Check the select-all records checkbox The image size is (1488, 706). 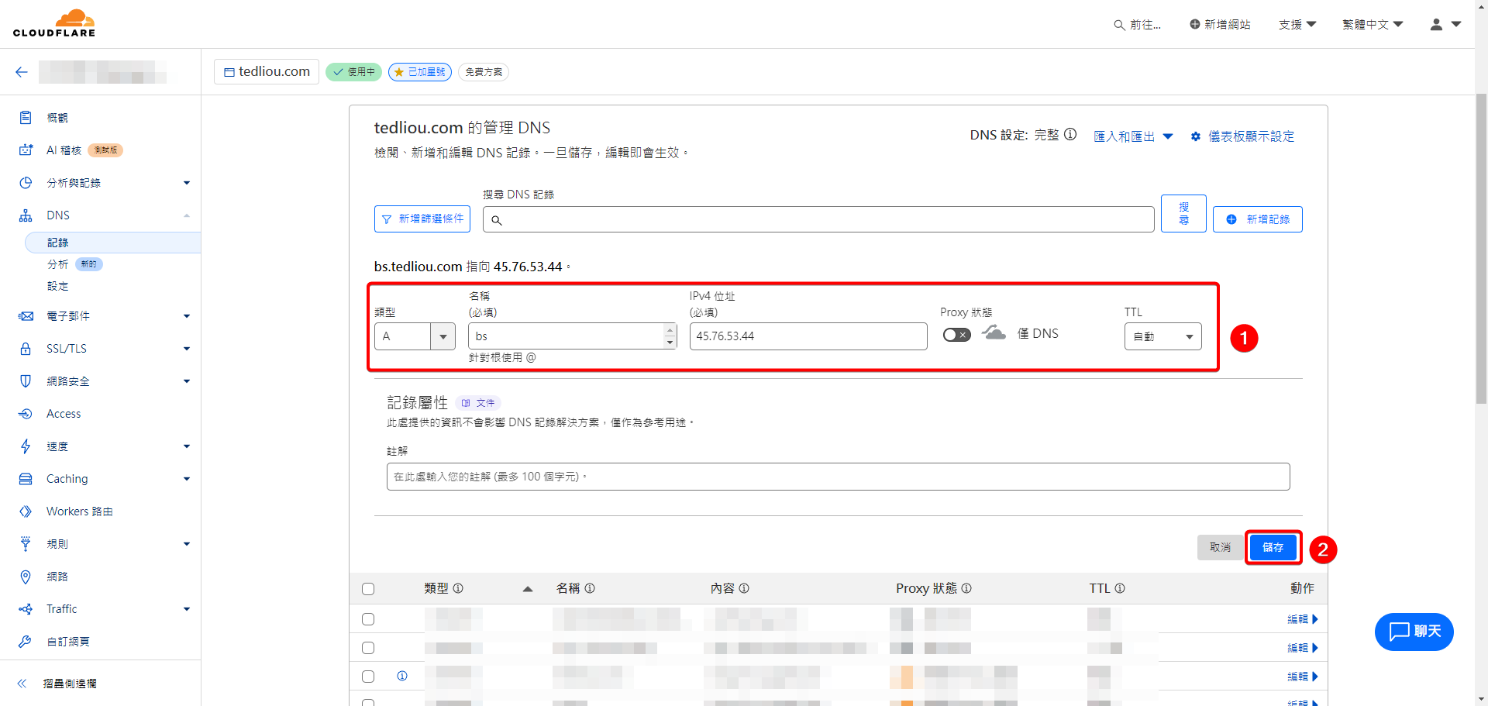click(x=368, y=589)
